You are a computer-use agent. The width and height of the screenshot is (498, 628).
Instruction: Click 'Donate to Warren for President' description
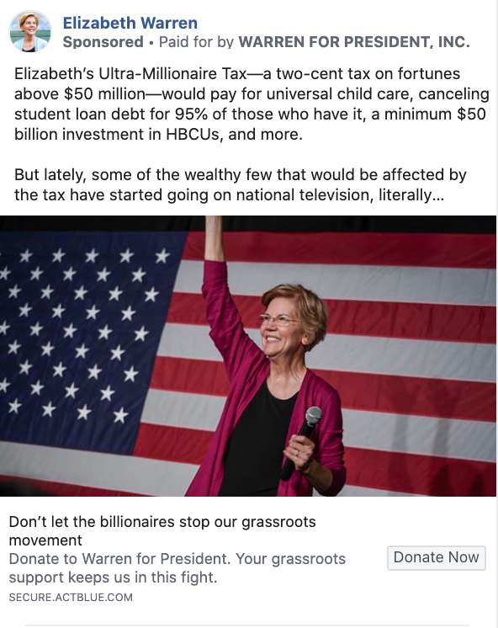pos(119,559)
